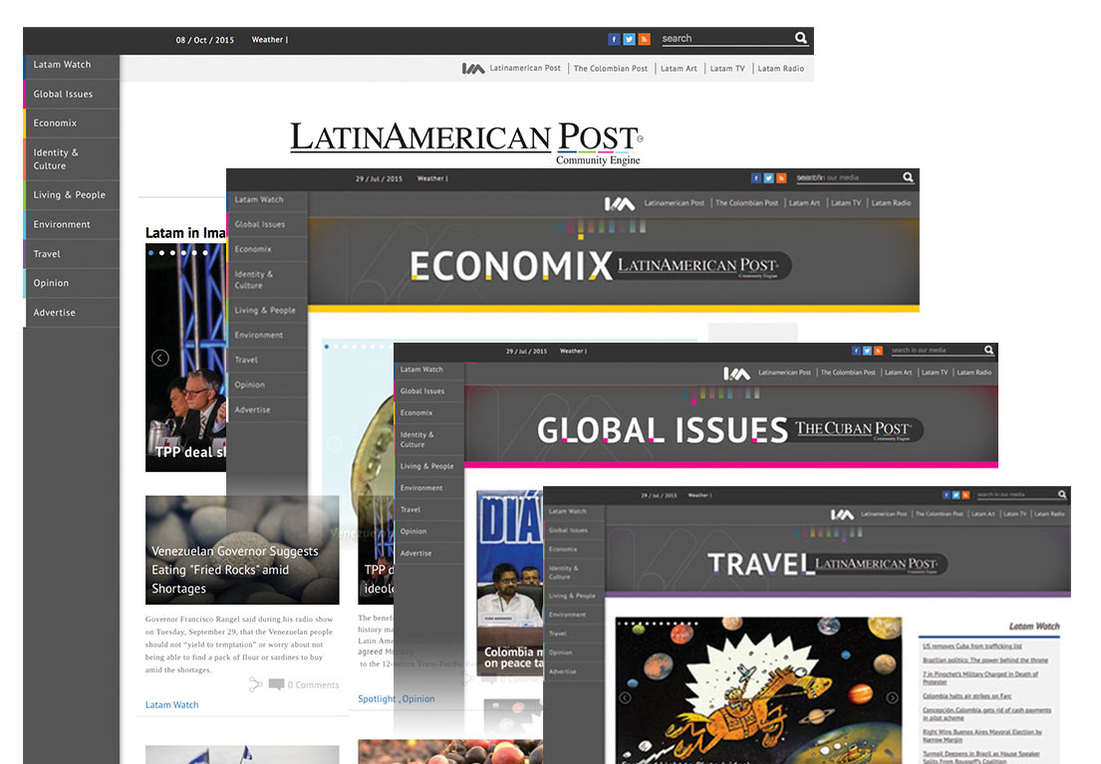
Task: Click the LA logo icon in Economix page network bar
Action: [x=620, y=203]
